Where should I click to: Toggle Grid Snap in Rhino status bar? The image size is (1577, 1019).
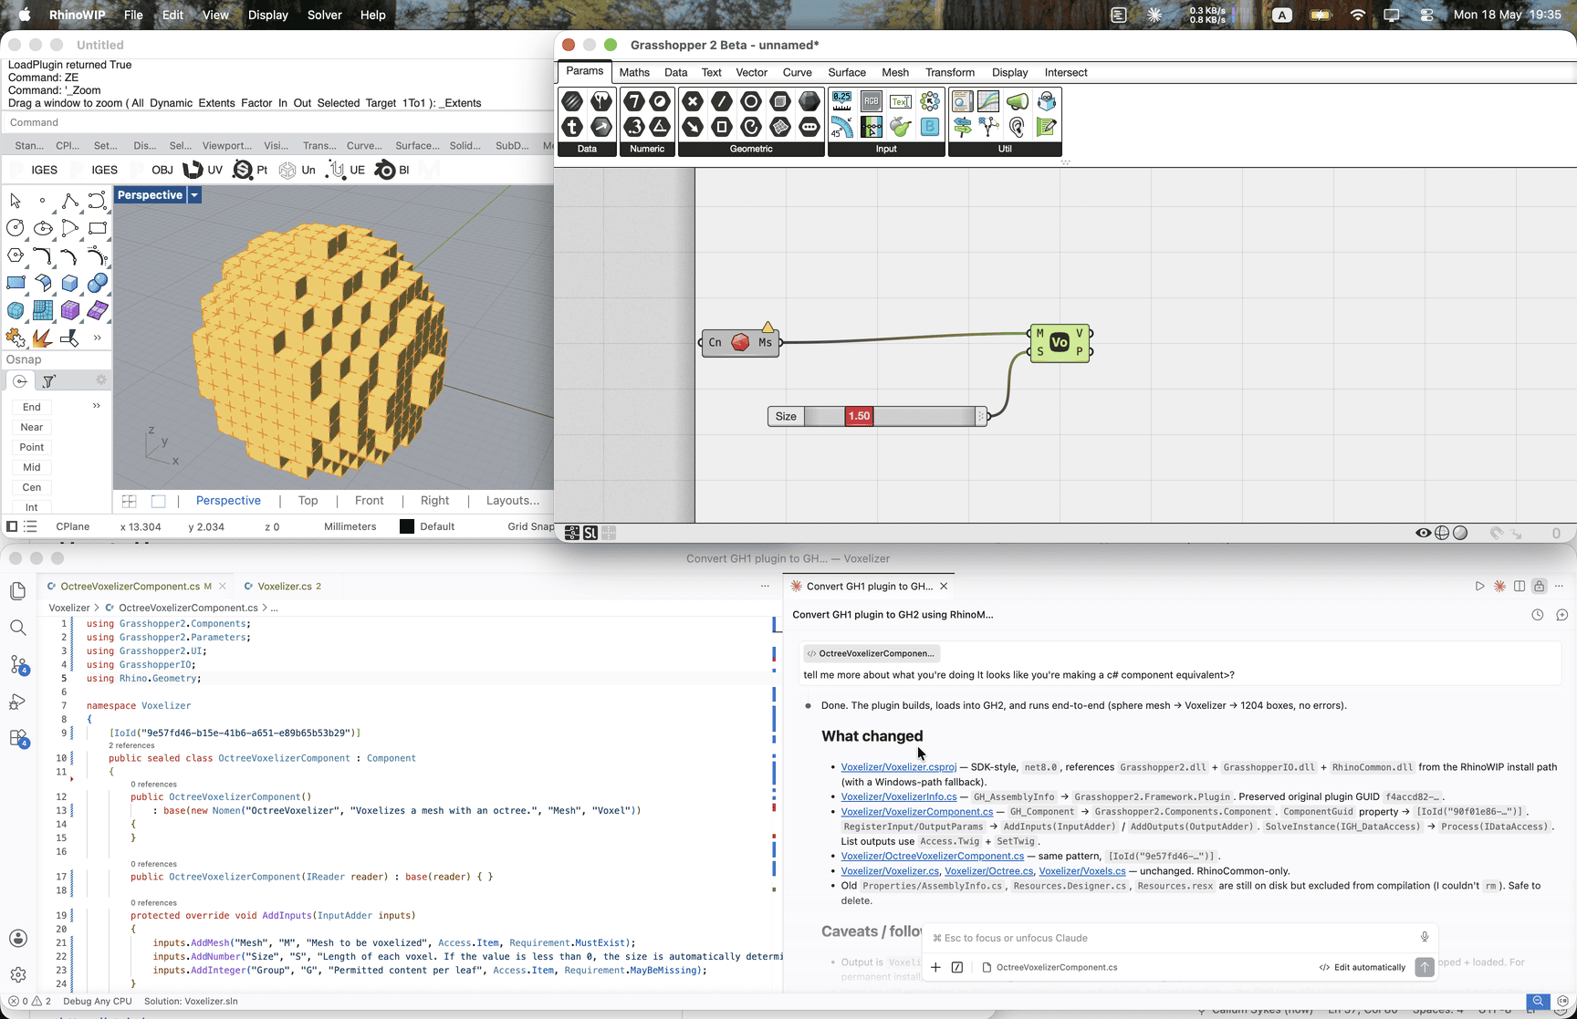coord(530,526)
